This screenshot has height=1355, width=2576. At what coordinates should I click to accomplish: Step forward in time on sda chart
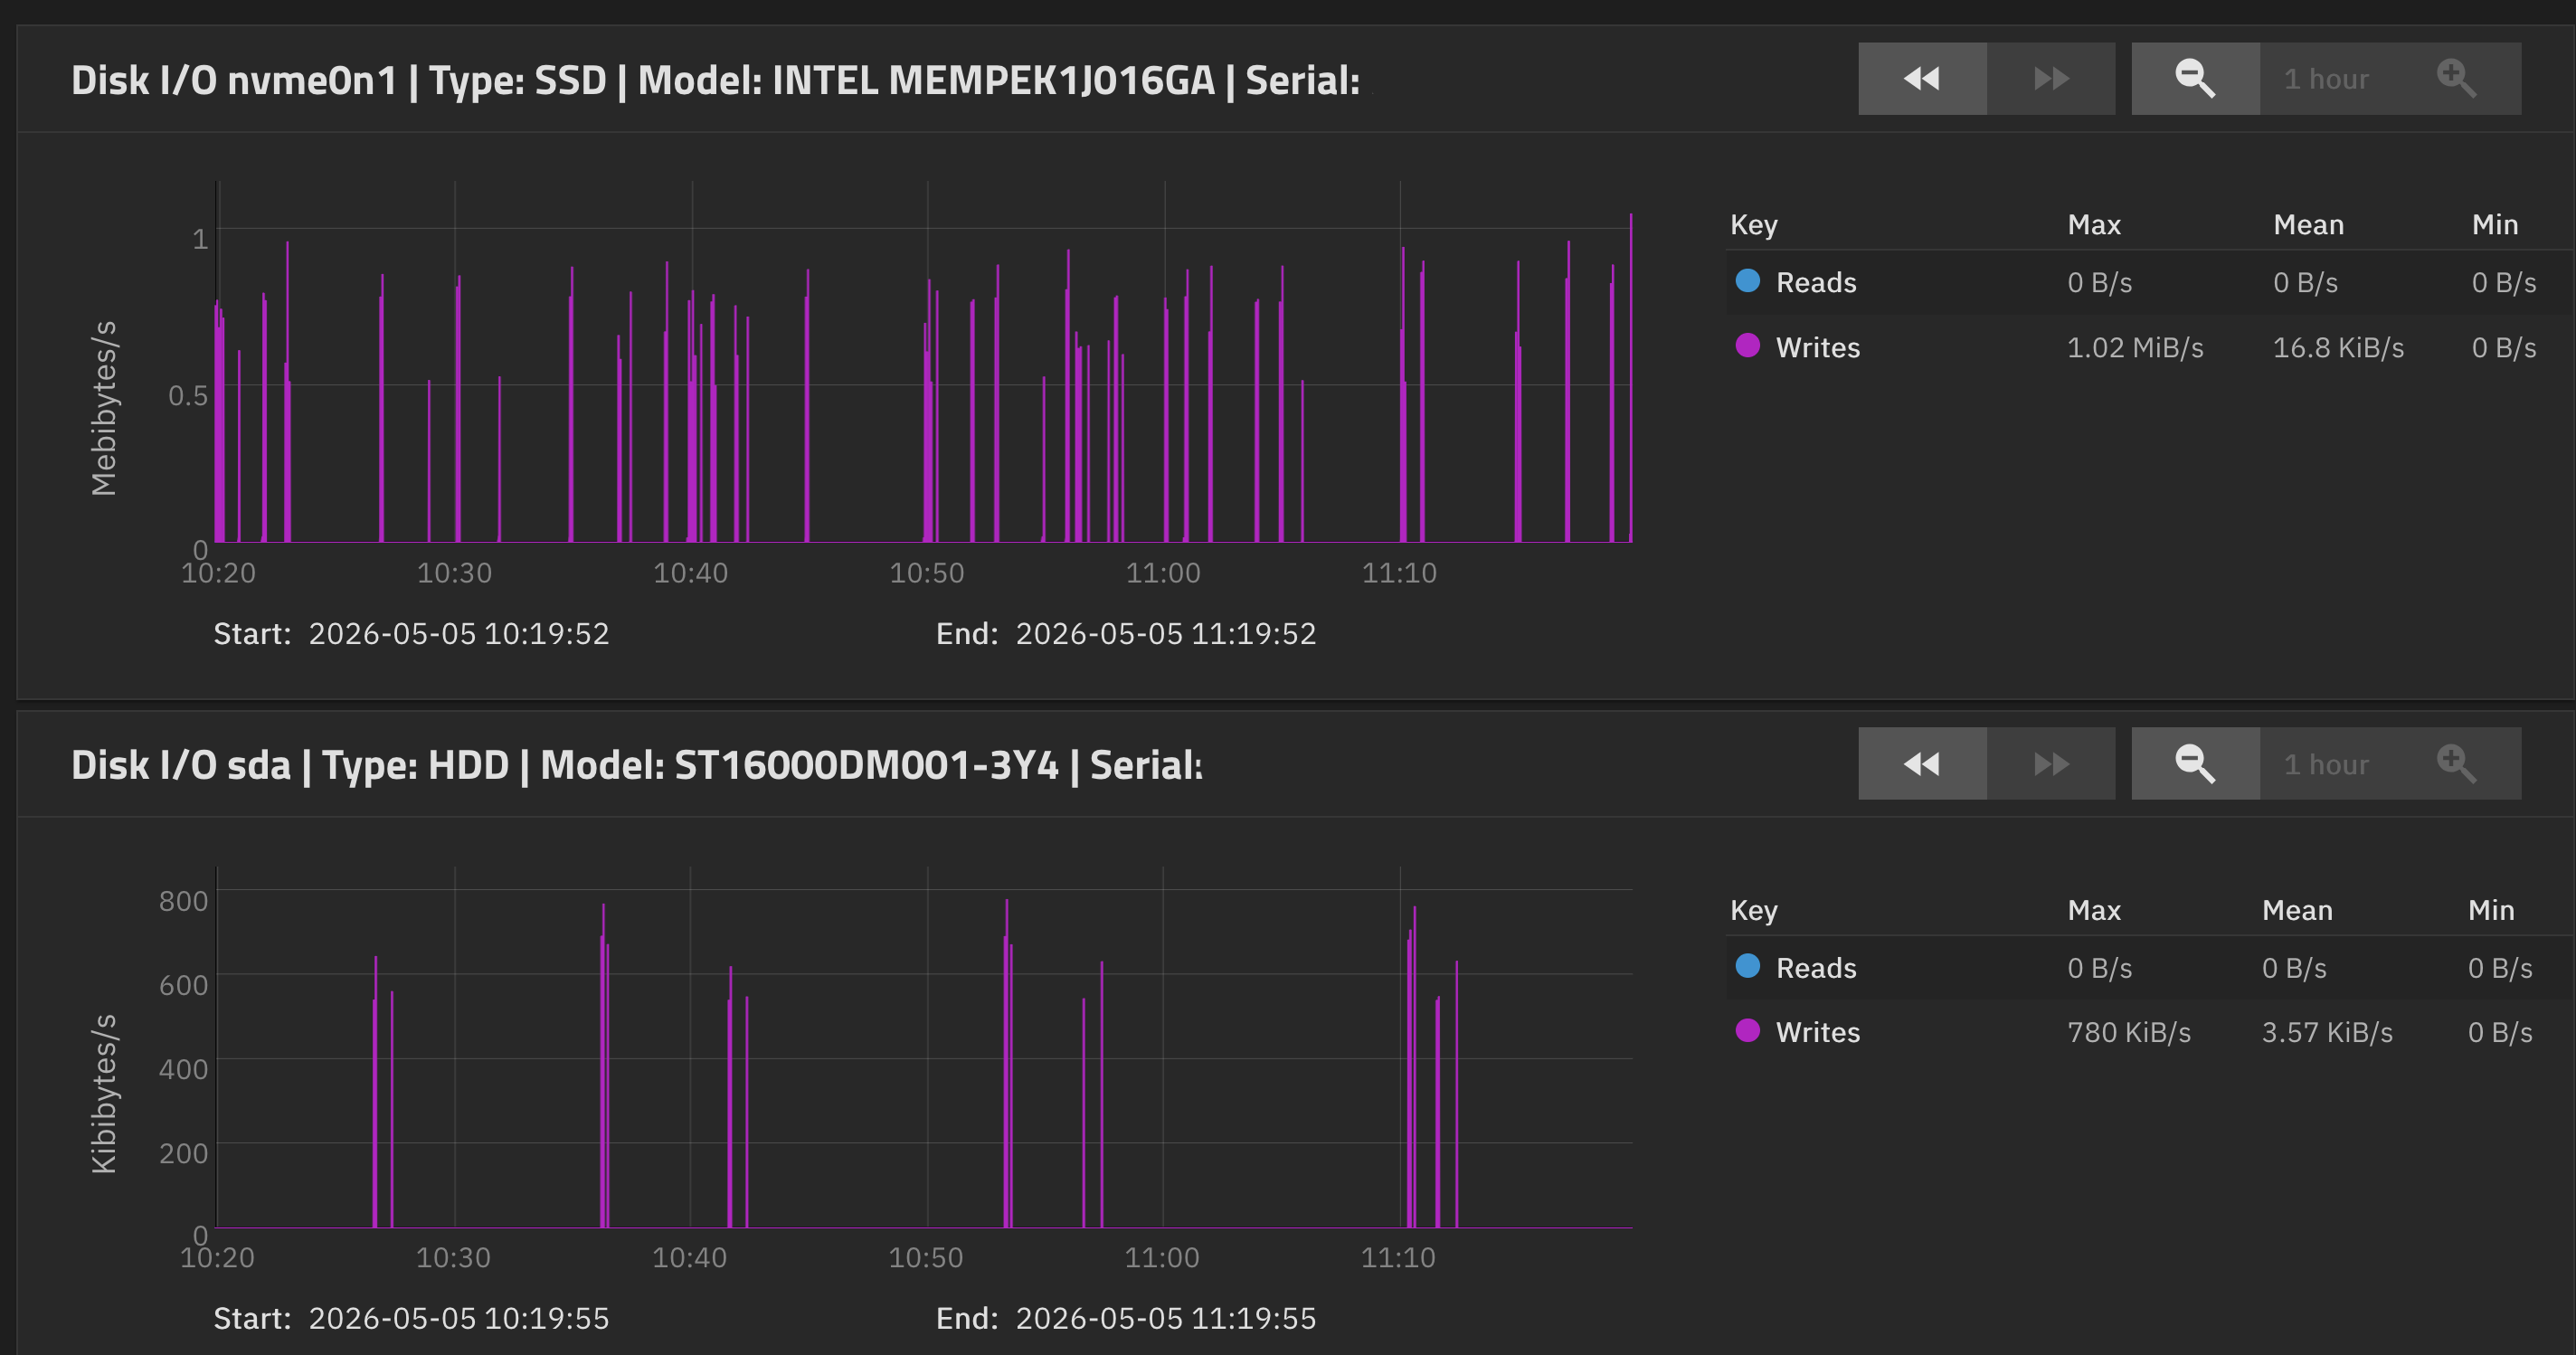[x=2051, y=764]
